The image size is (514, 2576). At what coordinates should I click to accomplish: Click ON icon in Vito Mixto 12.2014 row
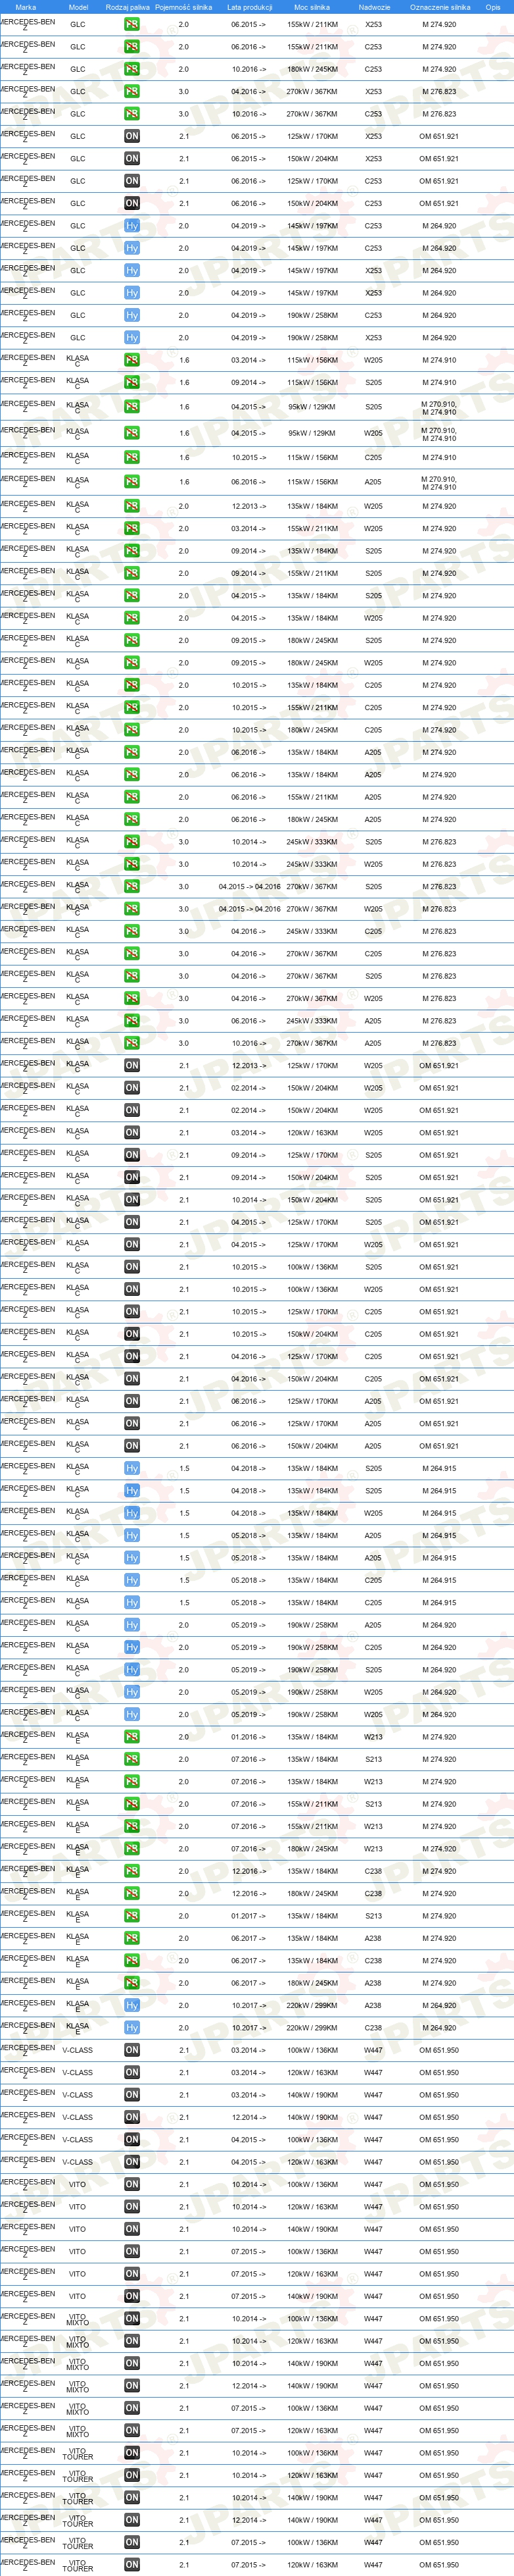(x=131, y=2386)
